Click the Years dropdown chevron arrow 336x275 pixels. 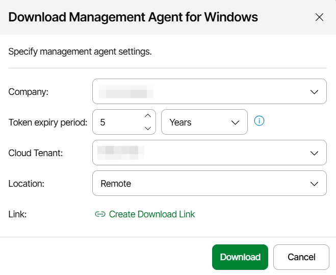pyautogui.click(x=235, y=122)
